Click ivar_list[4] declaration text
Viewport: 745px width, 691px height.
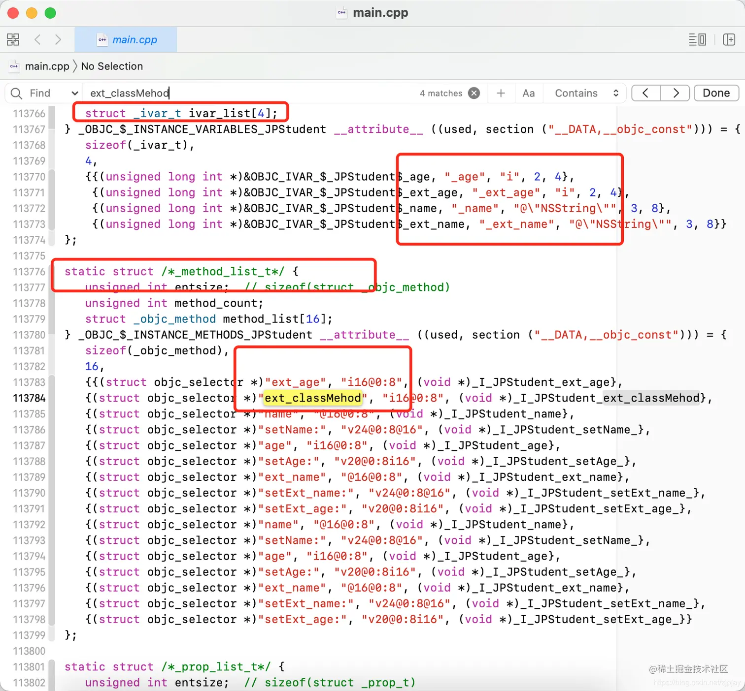233,114
